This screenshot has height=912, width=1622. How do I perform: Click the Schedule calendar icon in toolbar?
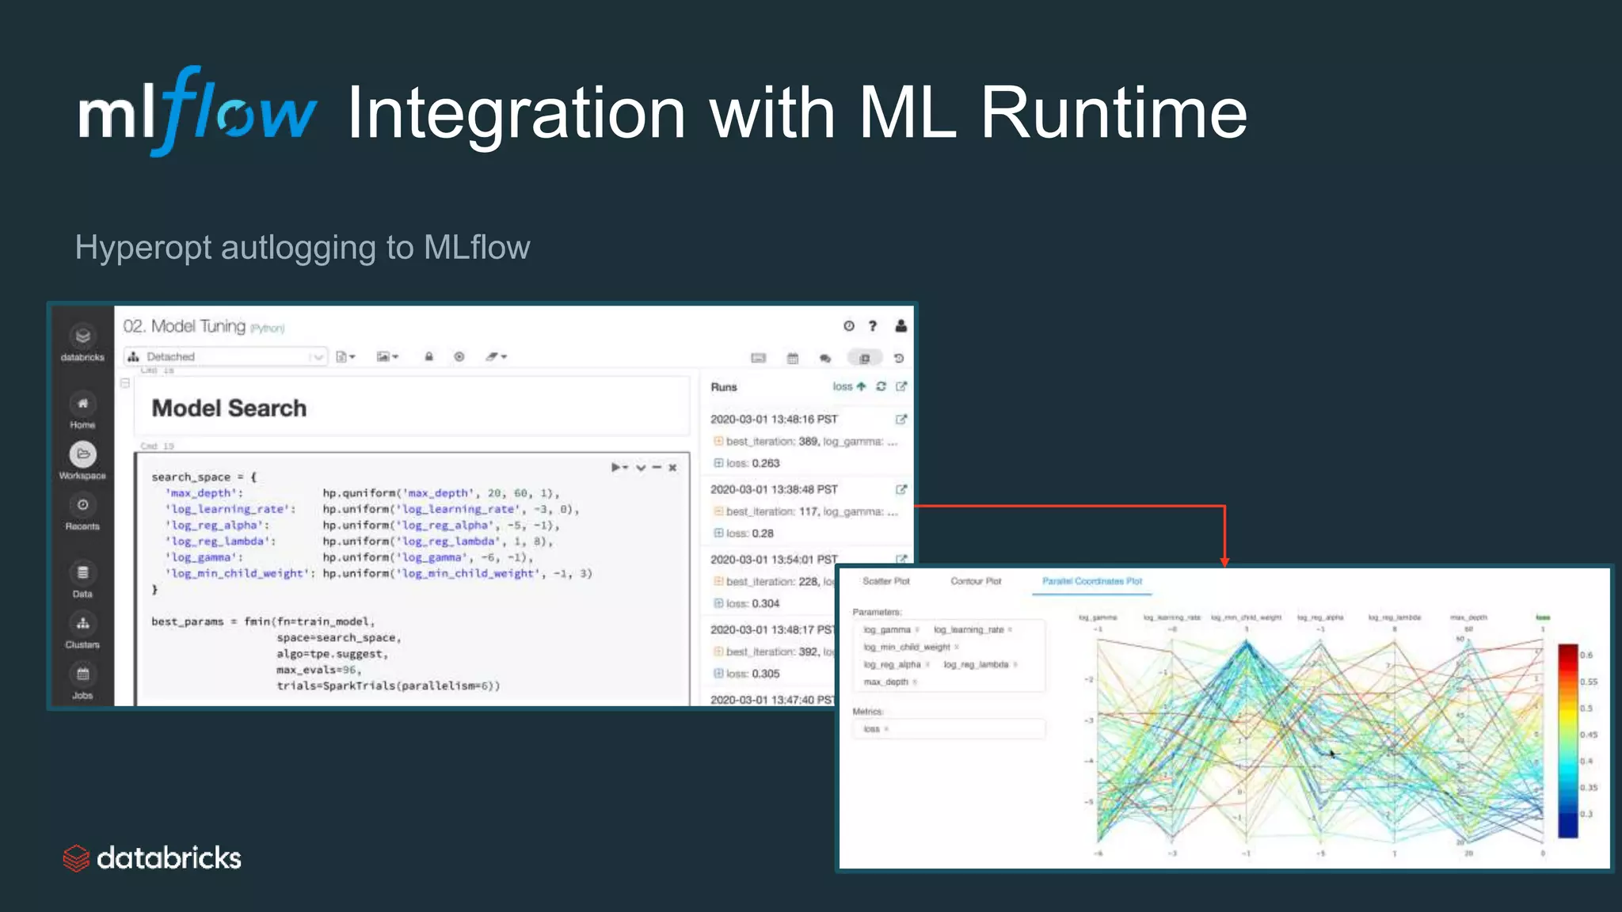click(792, 359)
